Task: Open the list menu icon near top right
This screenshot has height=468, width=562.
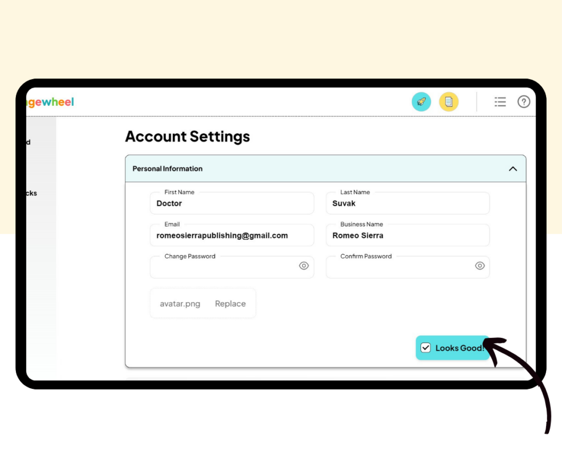Action: [x=500, y=102]
